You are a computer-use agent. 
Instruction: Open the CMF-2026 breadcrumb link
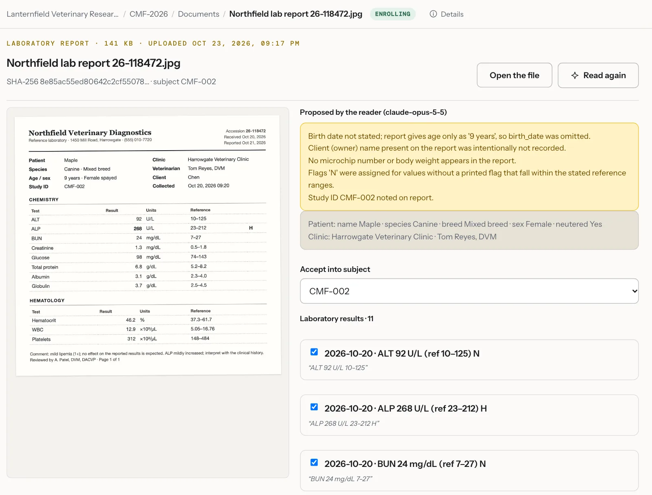[149, 14]
